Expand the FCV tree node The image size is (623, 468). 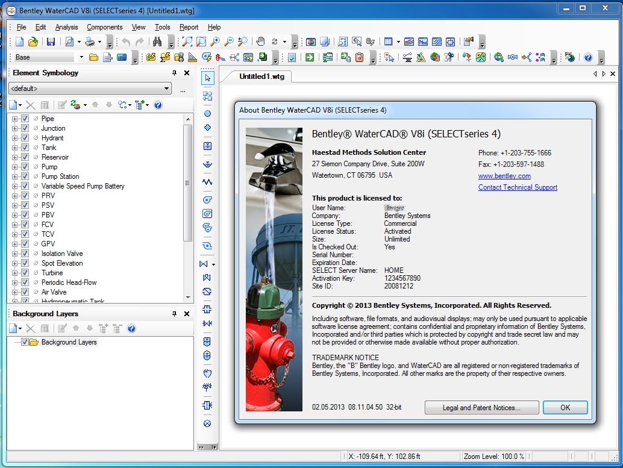click(14, 225)
